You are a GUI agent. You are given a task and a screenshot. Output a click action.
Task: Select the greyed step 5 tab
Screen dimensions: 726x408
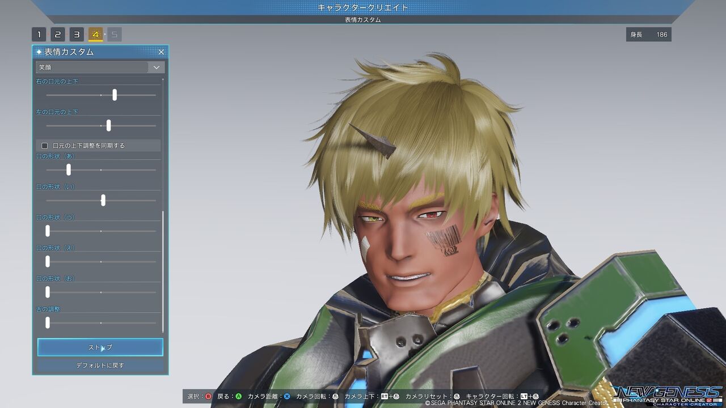click(115, 35)
